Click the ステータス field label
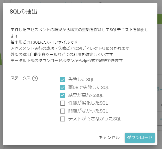The height and width of the screenshot is (149, 162). (20, 78)
